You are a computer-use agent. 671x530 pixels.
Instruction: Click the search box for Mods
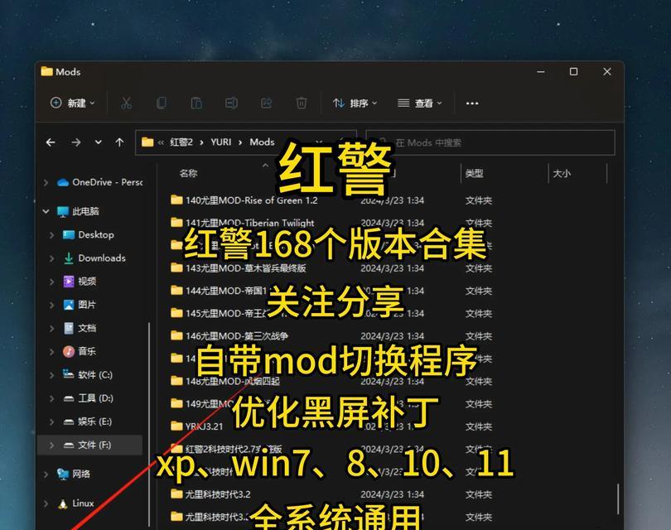click(490, 142)
